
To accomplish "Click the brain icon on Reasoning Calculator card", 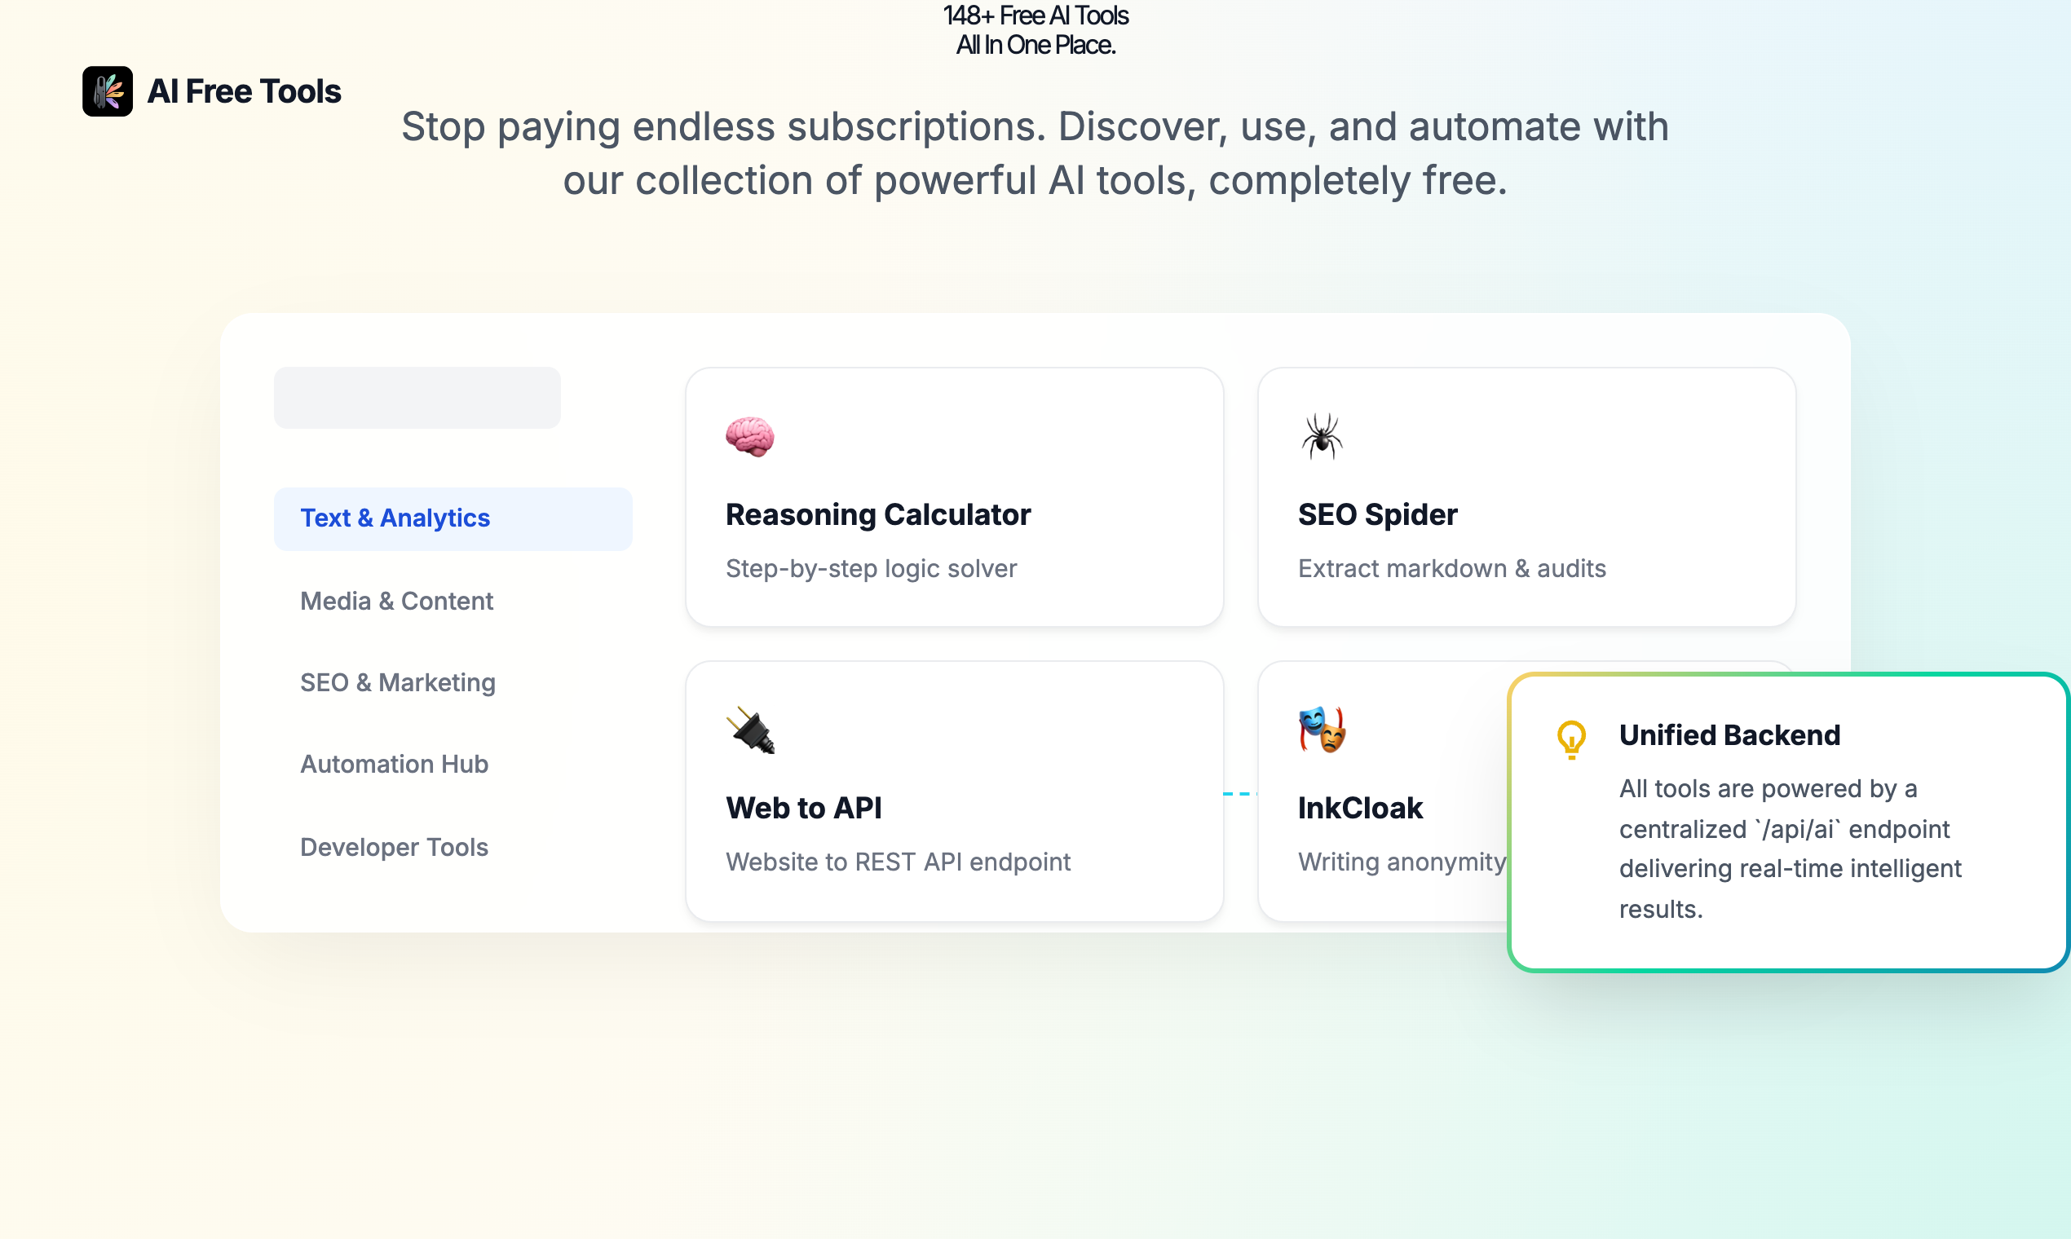I will click(749, 438).
